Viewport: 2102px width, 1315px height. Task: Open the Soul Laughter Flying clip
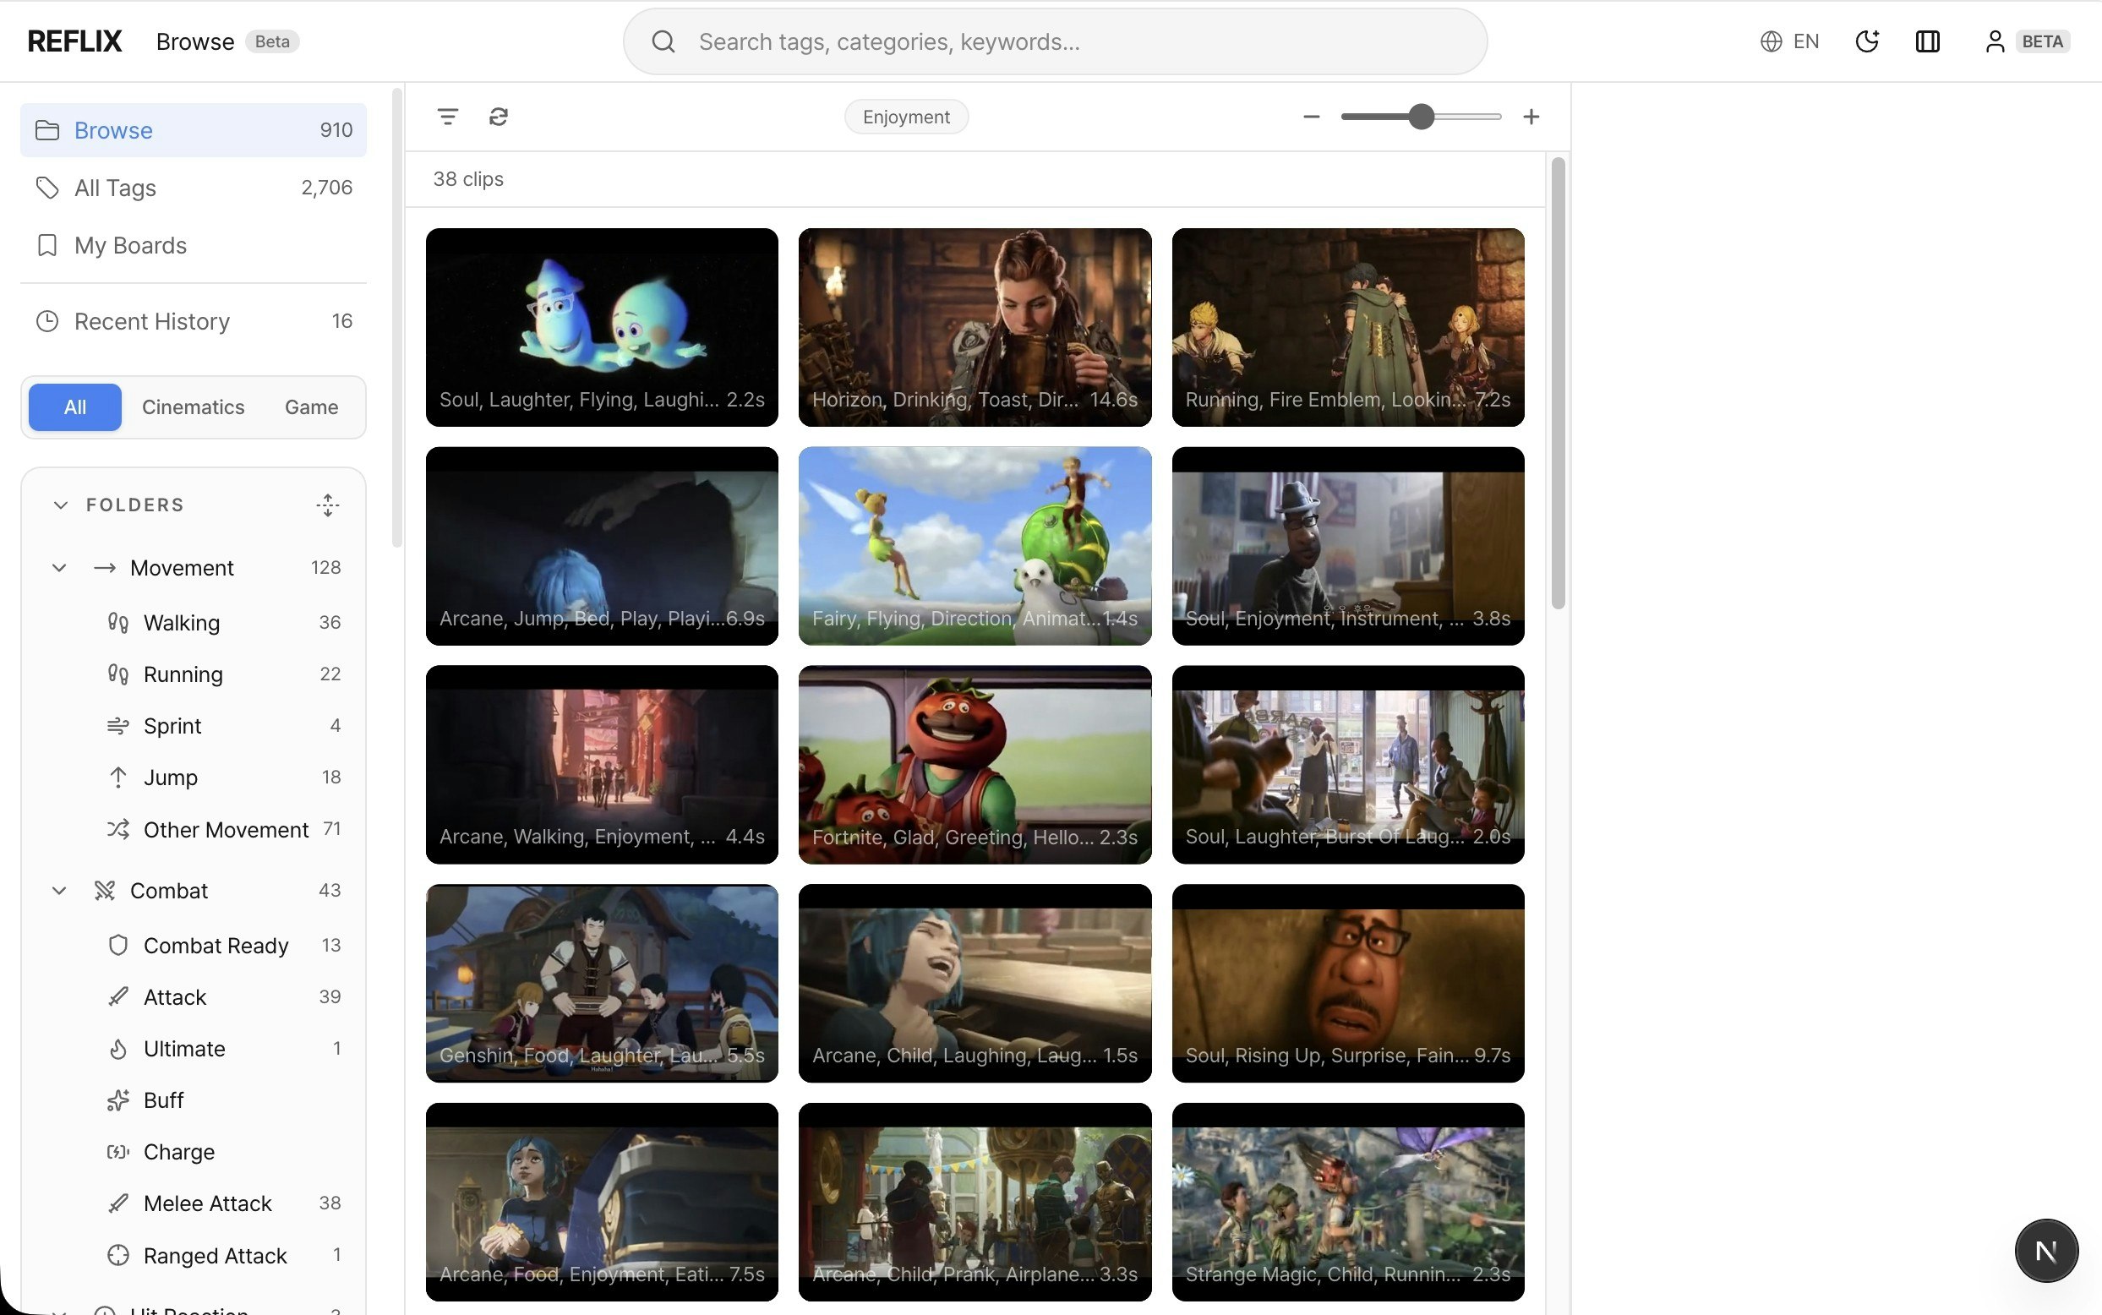pos(600,327)
